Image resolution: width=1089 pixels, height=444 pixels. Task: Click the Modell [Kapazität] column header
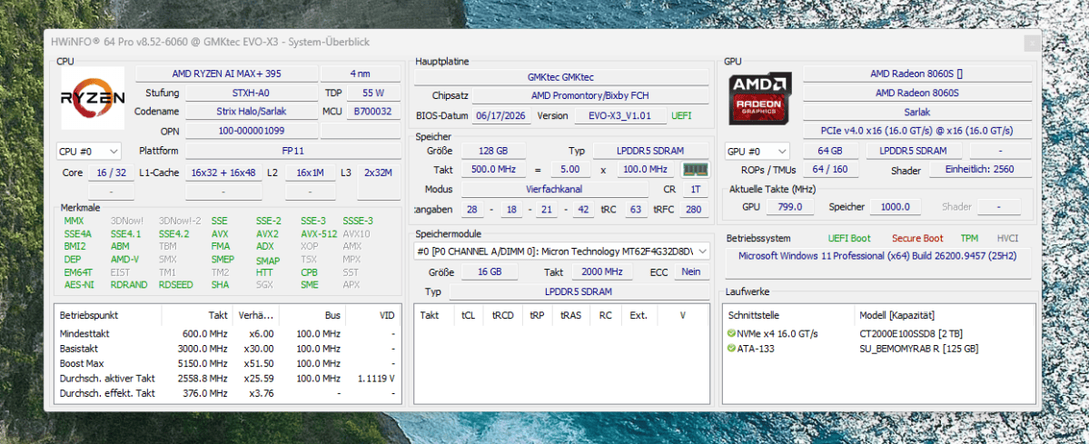point(943,315)
